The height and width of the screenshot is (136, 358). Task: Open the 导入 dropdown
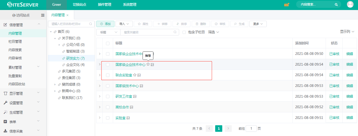click(124, 24)
